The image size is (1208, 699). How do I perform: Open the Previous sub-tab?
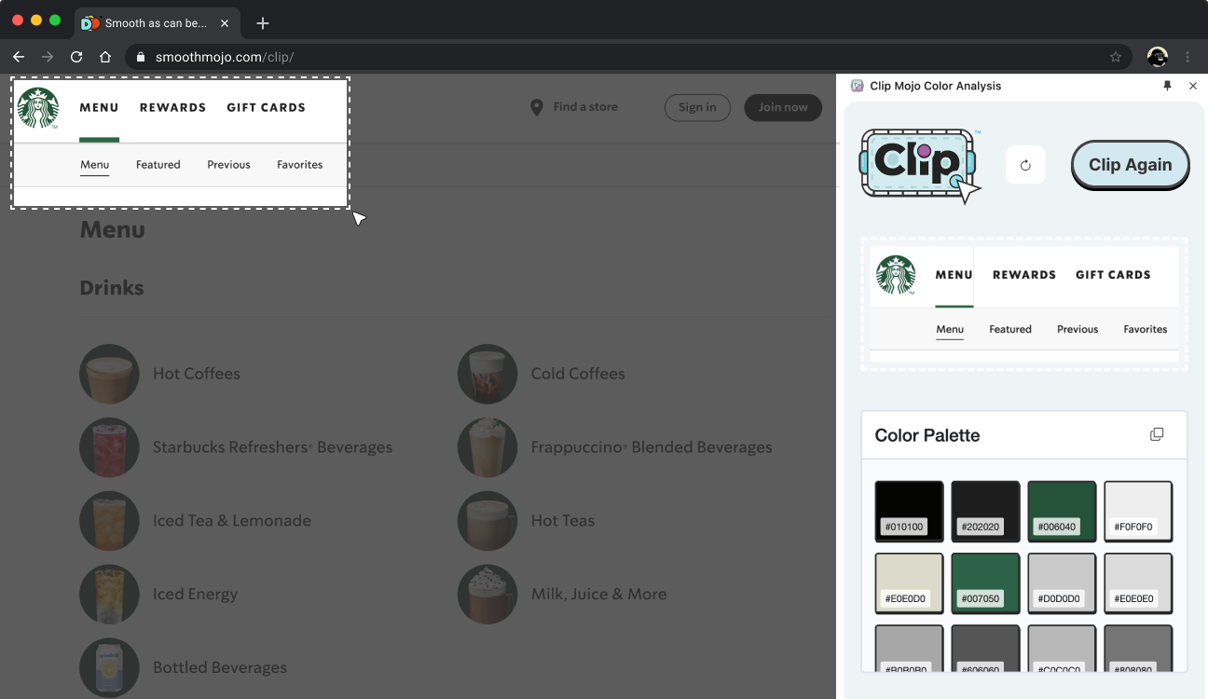click(228, 165)
